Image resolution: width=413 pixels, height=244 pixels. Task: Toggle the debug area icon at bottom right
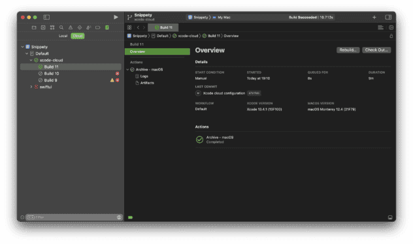[390, 217]
